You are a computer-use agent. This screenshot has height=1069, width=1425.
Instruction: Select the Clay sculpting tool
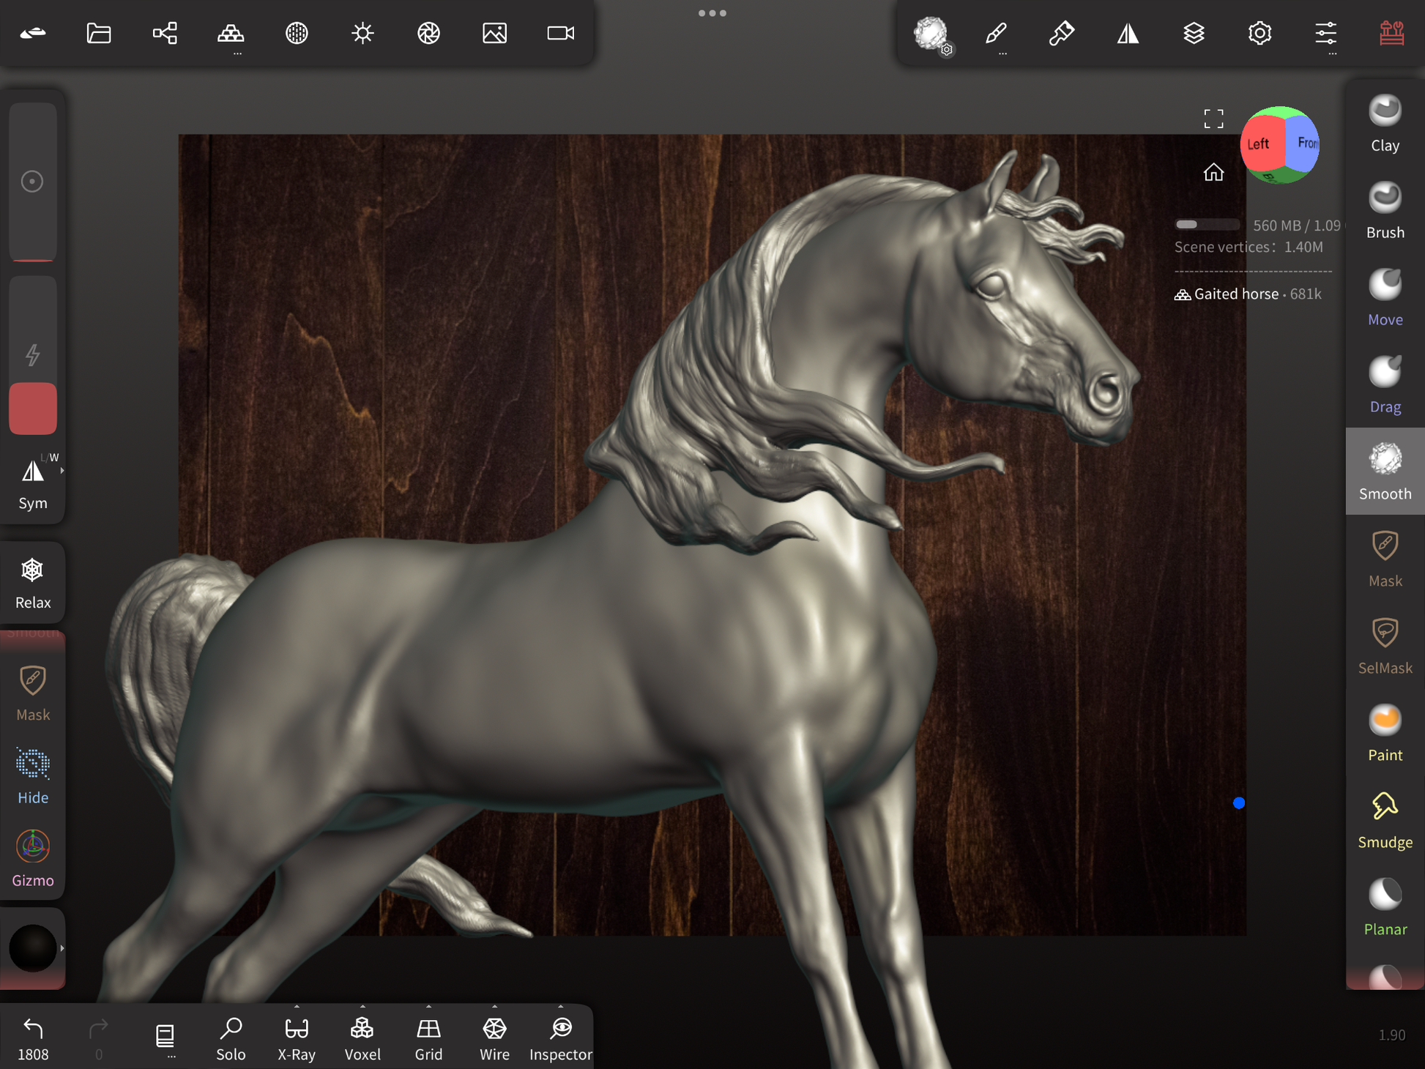tap(1384, 124)
